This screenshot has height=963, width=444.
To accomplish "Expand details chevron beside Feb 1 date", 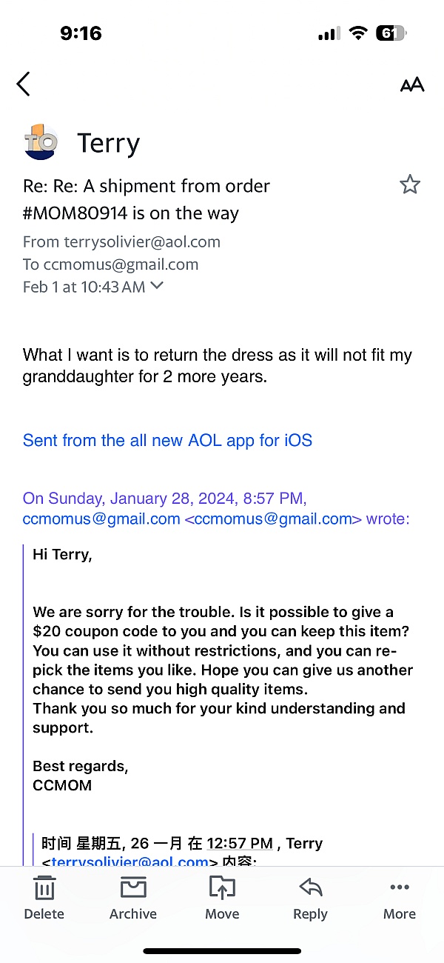I will tap(157, 286).
